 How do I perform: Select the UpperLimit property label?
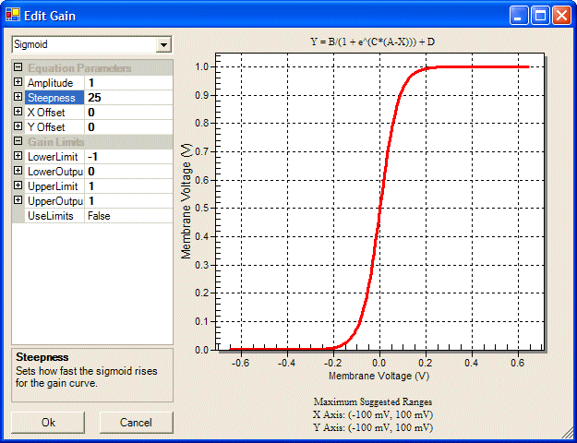click(54, 186)
